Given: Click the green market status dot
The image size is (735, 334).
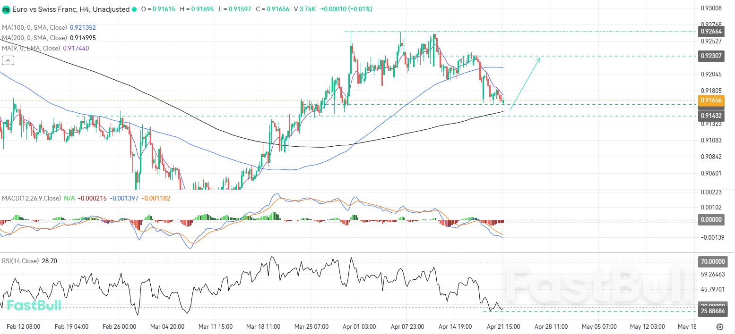Looking at the screenshot, I should [x=134, y=9].
